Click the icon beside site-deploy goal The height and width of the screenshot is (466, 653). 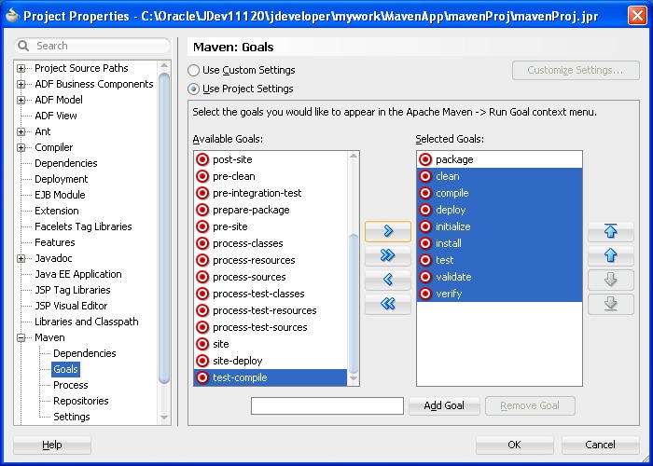[202, 361]
